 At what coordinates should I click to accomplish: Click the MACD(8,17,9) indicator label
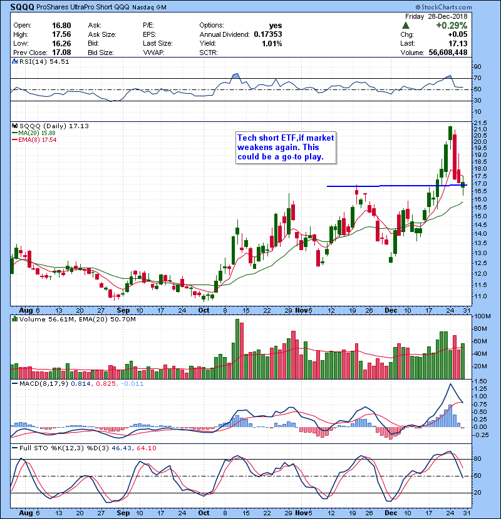(44, 384)
